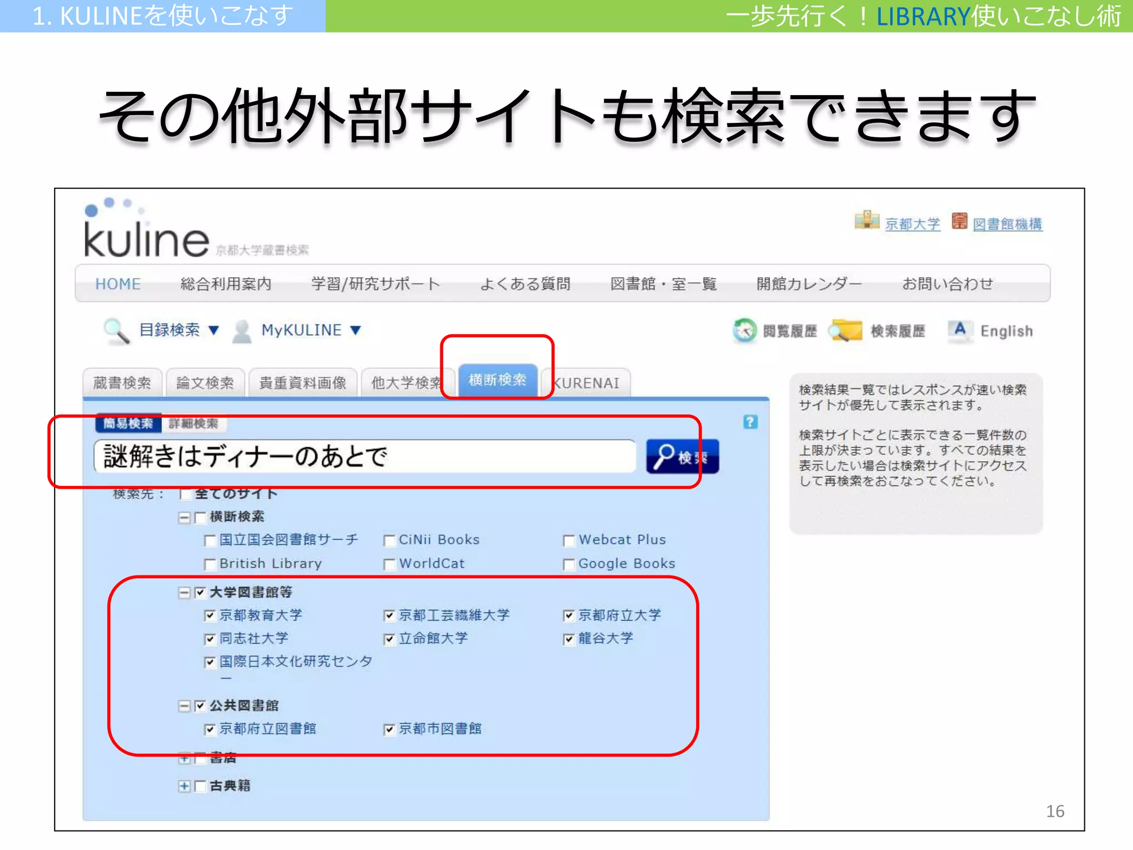Open 総合利用案内 menu item
Viewport: 1133px width, 850px height.
(x=226, y=284)
